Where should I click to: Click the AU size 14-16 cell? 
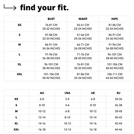coord(42,123)
